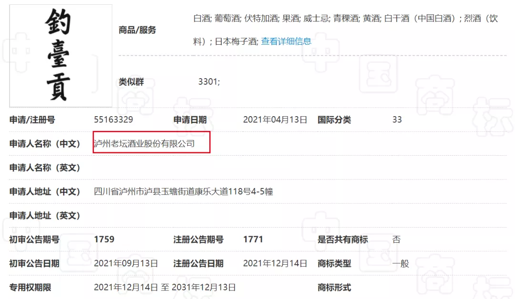
Task: Click the 申请日期 label
Action: (190, 120)
